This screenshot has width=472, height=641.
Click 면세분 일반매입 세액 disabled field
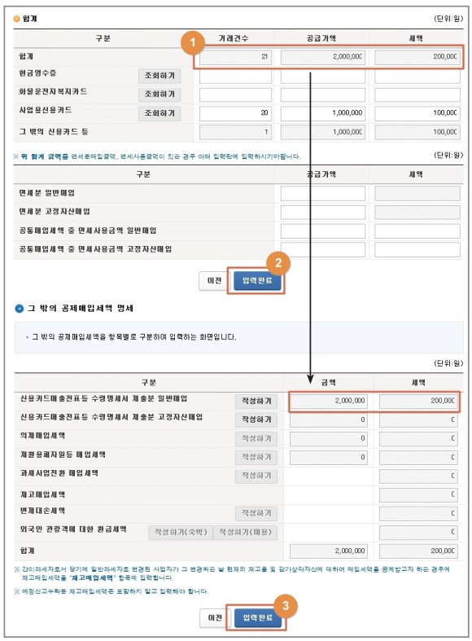(417, 193)
